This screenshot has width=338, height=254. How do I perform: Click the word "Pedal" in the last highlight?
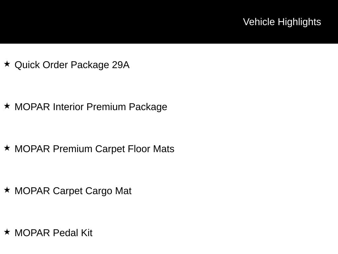65,233
